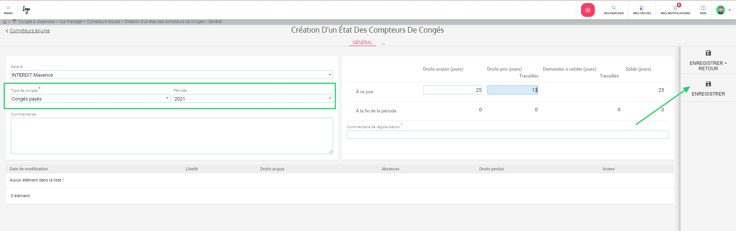Sort by Libellé column header
The image size is (736, 231).
pos(192,169)
